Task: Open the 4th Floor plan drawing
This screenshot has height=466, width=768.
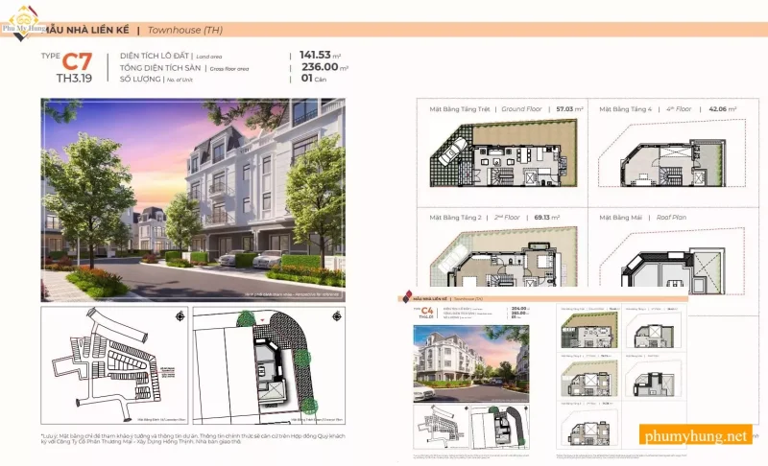Action: coord(662,158)
